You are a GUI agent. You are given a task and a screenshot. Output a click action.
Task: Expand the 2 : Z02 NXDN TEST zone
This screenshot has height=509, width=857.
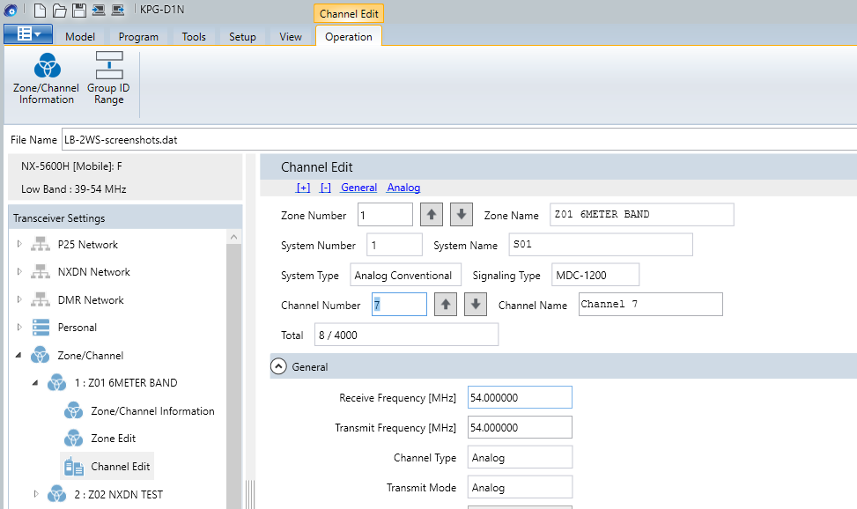(36, 494)
